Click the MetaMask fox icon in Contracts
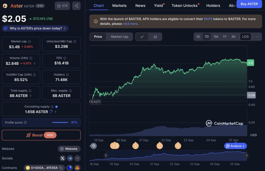 [77, 168]
